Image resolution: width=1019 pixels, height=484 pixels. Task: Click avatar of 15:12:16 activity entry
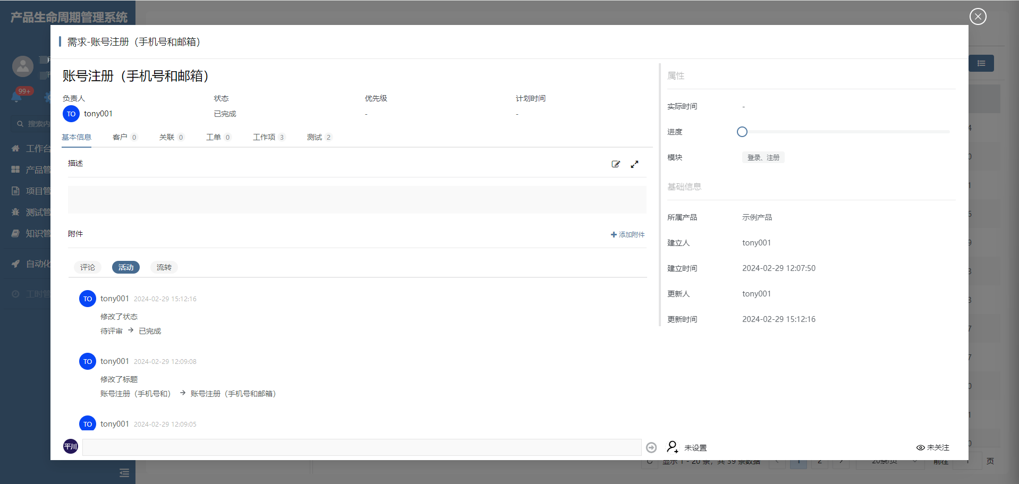(x=88, y=299)
